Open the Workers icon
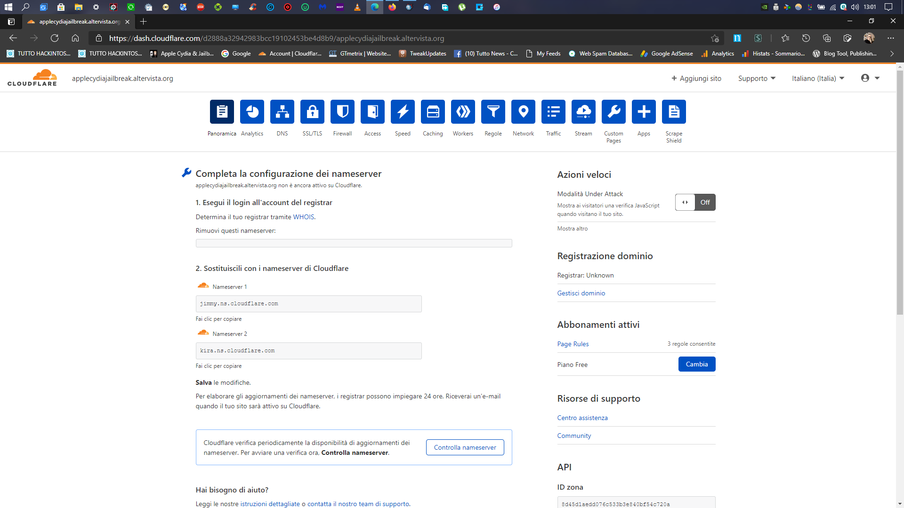 pyautogui.click(x=463, y=112)
